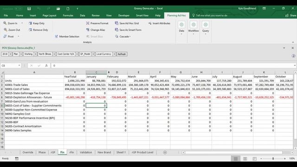Click the macro record icon in status bar
The height and width of the screenshot is (167, 297).
click(x=17, y=159)
